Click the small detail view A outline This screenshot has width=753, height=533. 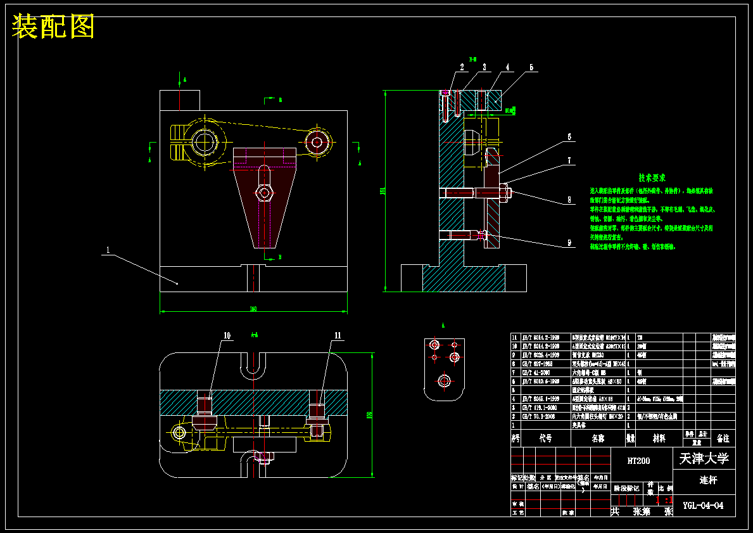coord(444,369)
